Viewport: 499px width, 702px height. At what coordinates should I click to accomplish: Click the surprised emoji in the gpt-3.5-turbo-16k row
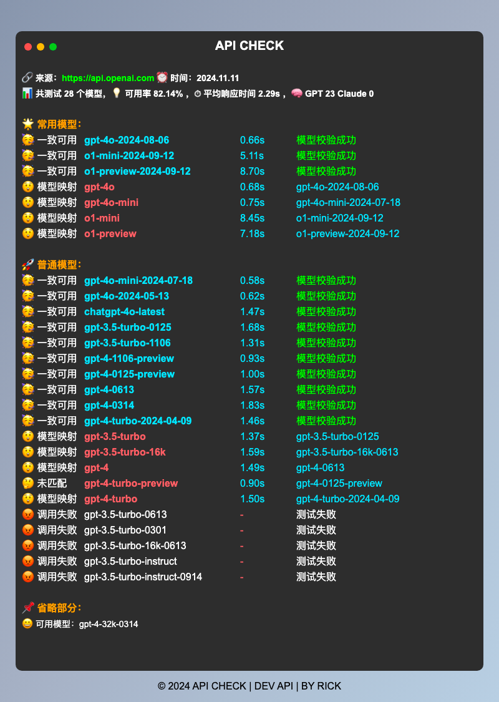point(27,452)
